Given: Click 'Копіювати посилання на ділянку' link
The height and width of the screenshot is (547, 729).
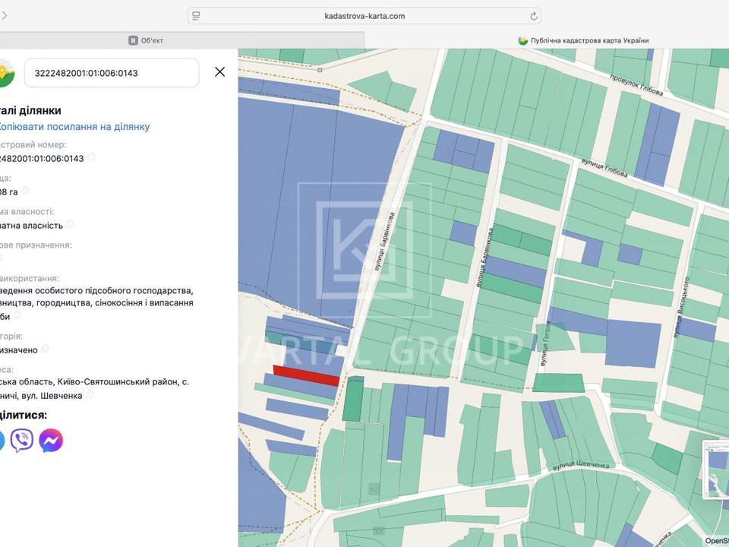Looking at the screenshot, I should click(x=74, y=127).
